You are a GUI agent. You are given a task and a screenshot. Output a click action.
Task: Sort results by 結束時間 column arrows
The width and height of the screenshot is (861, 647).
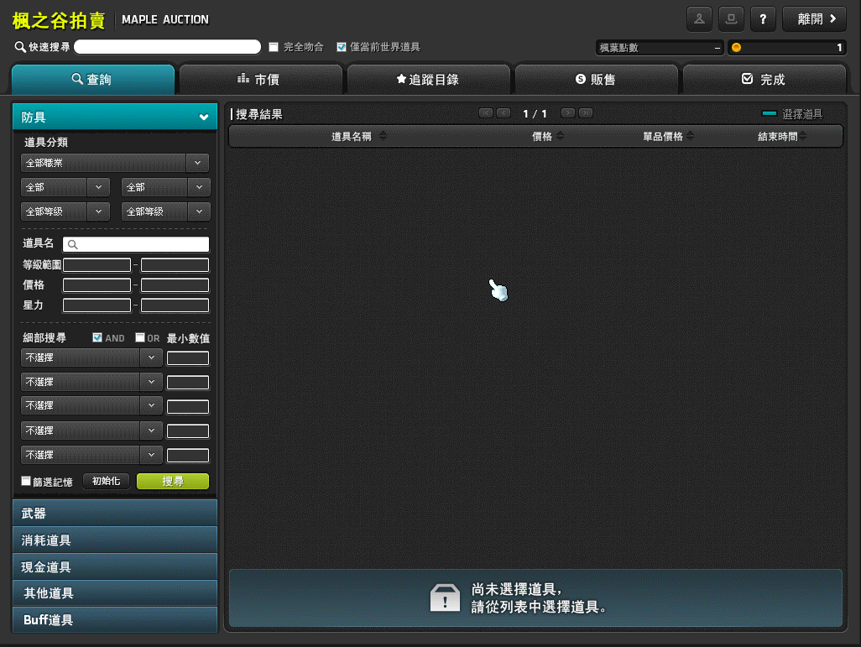tap(803, 136)
